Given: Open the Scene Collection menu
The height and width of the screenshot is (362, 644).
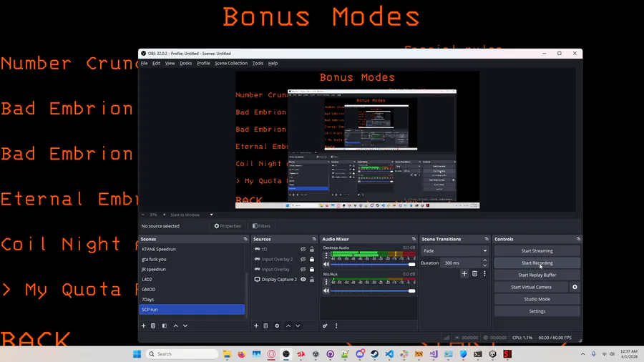Looking at the screenshot, I should coord(231,63).
